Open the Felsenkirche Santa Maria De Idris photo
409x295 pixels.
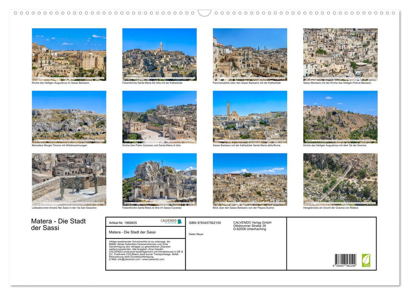[159, 54]
